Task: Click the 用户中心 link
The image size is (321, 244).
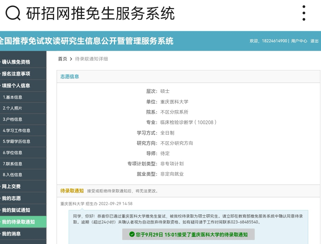Action: [x=299, y=41]
